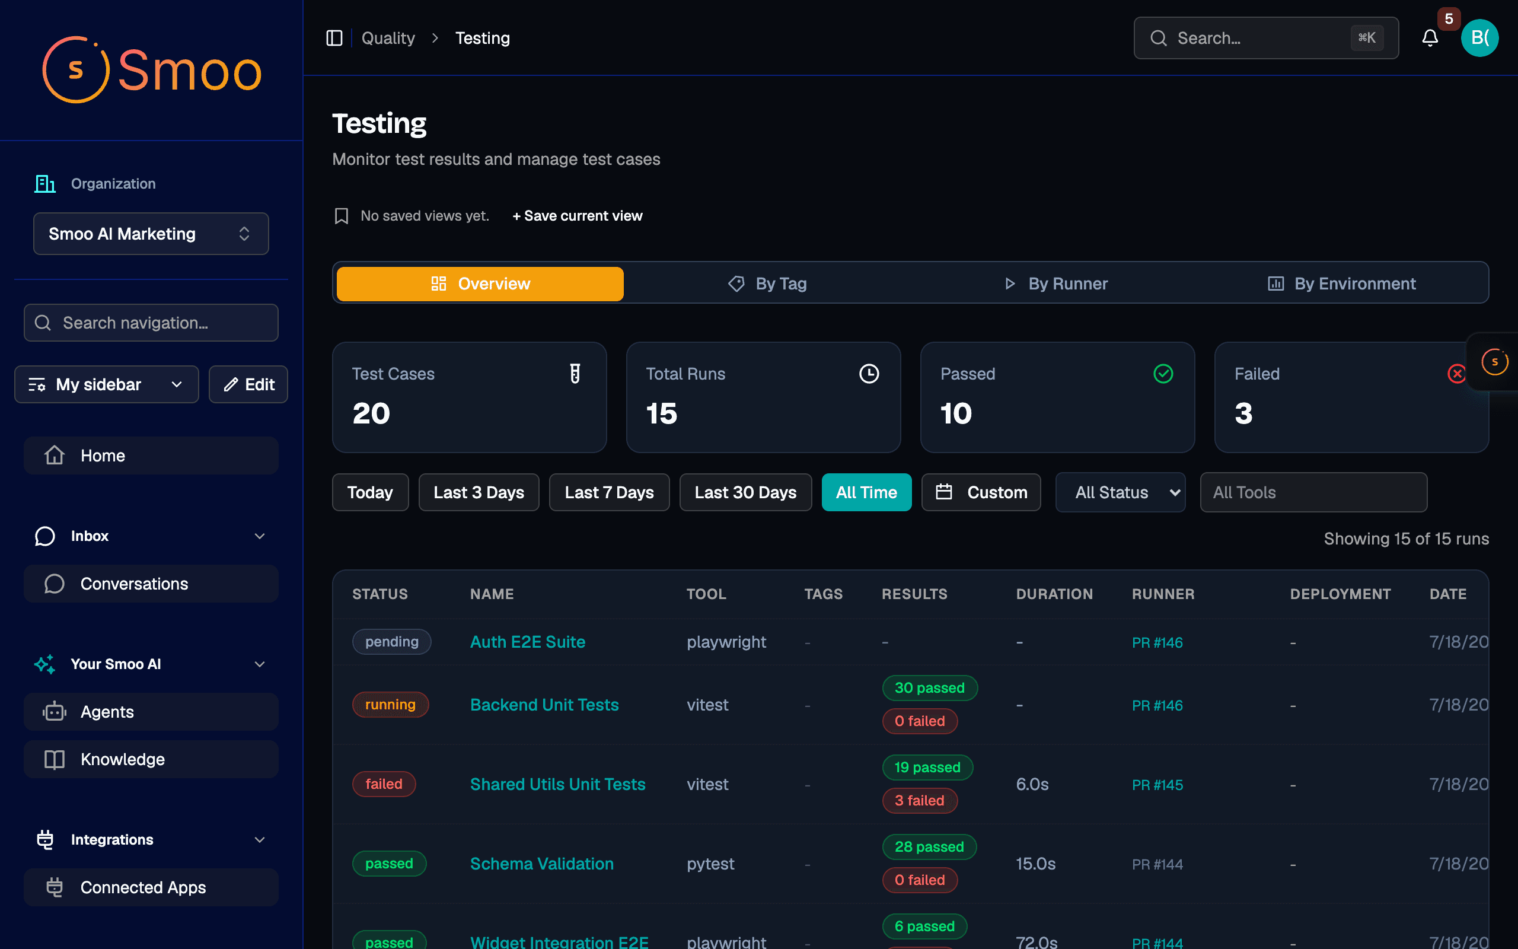This screenshot has height=949, width=1518.
Task: Open Agents in the sidebar
Action: pos(151,712)
